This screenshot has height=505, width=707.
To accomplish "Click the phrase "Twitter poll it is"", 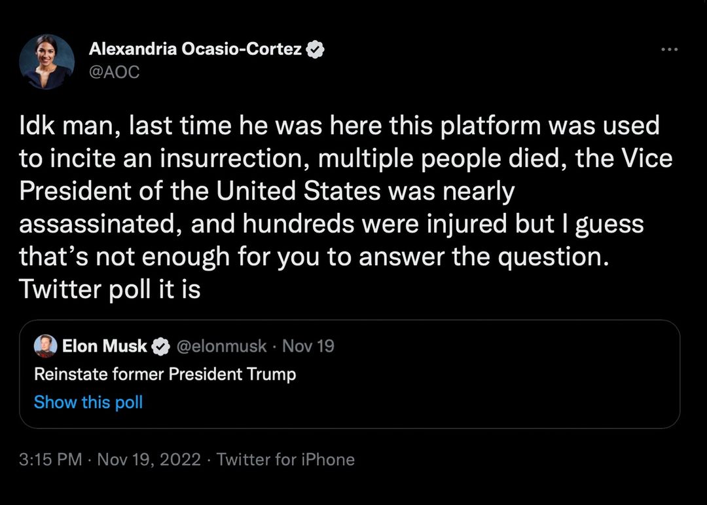I will 110,289.
